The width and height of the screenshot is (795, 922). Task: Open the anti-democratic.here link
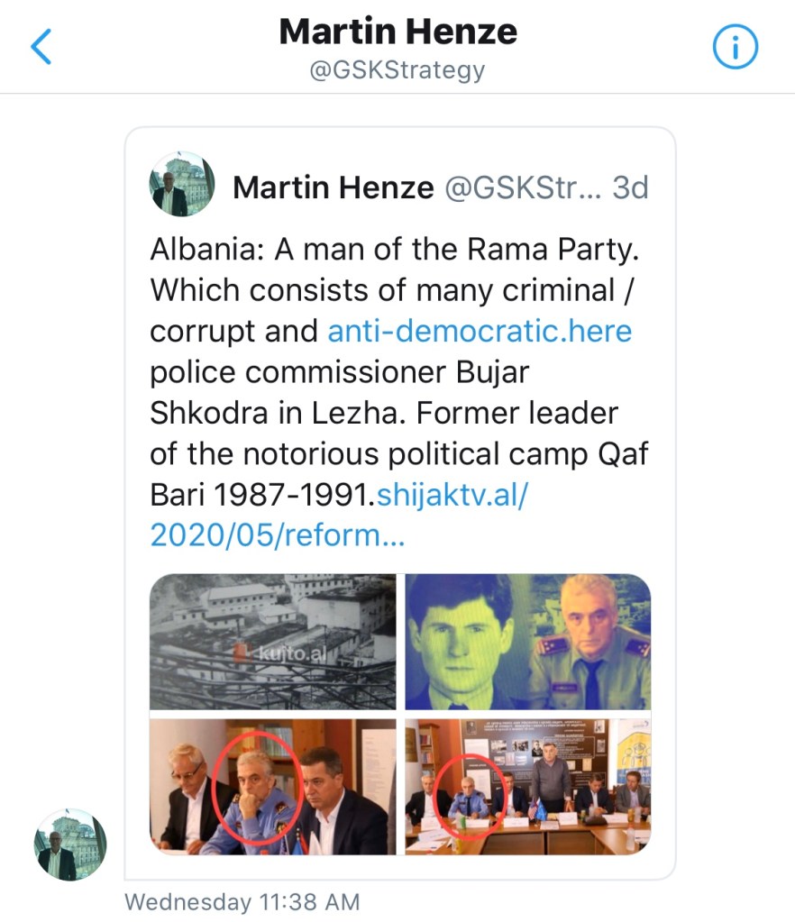pyautogui.click(x=480, y=331)
